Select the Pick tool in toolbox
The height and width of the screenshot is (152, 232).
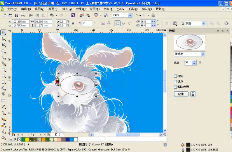point(3,32)
